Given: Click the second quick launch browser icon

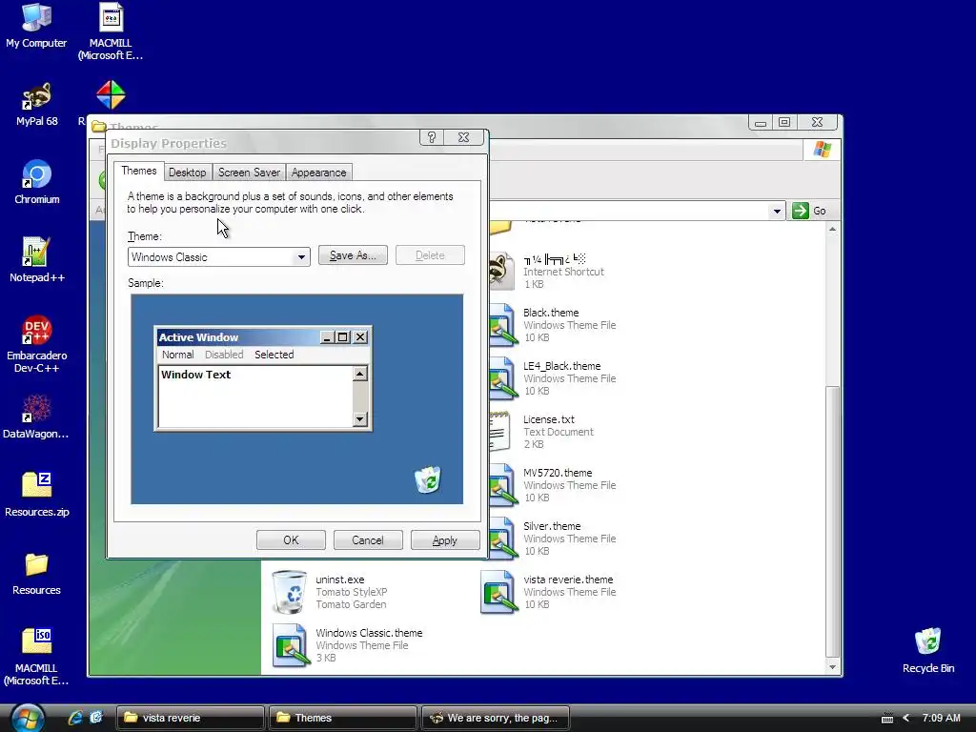Looking at the screenshot, I should point(96,718).
